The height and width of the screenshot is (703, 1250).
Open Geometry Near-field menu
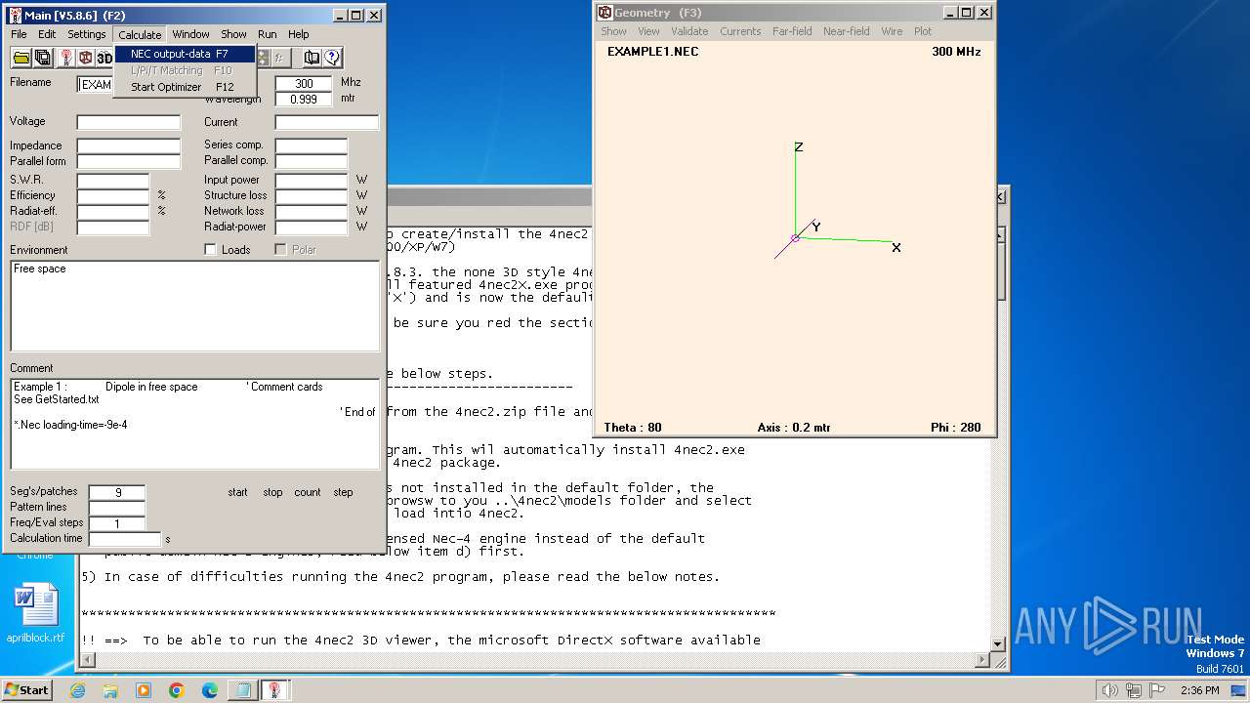pyautogui.click(x=847, y=31)
